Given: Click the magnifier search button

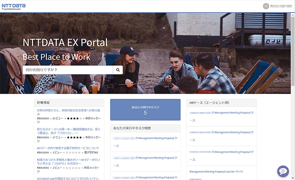Looking at the screenshot, I should (118, 70).
